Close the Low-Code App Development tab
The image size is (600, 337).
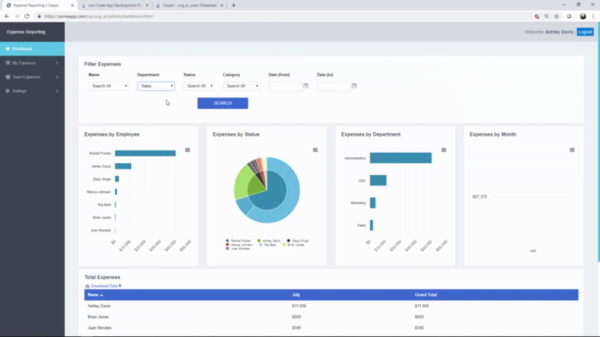[x=147, y=6]
